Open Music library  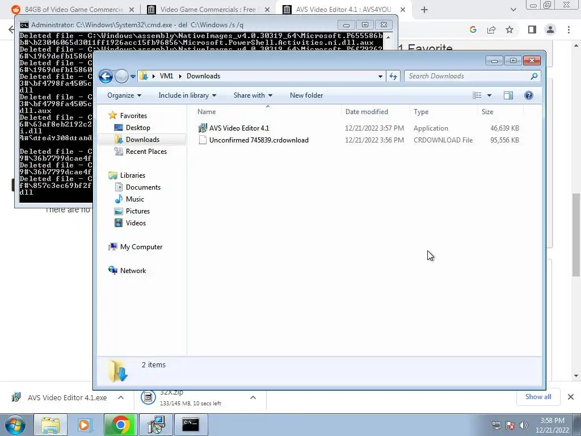135,199
